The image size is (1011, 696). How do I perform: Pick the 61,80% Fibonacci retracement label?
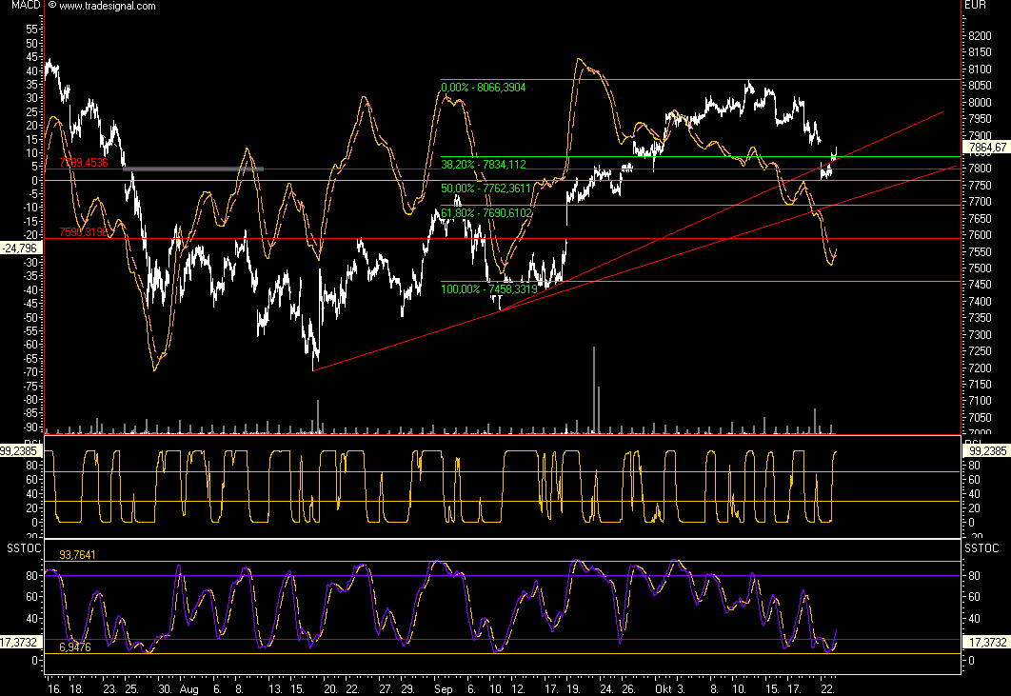point(486,213)
